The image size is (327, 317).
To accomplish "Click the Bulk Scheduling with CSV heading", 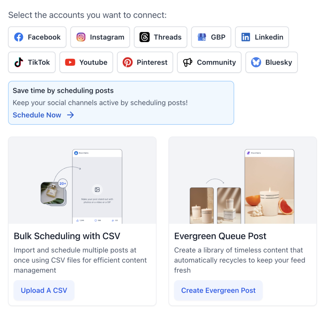I will (67, 236).
